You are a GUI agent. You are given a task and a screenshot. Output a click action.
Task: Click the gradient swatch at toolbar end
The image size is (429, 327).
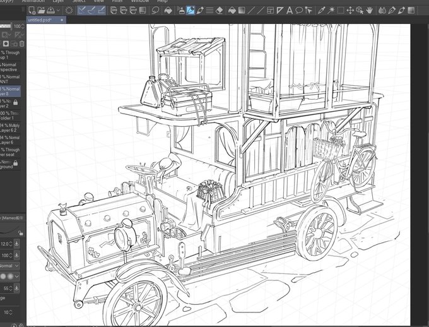click(411, 10)
